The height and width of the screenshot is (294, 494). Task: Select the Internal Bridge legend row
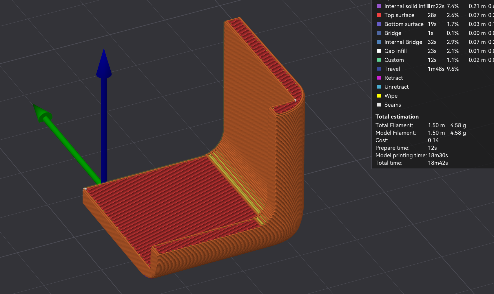pos(403,42)
